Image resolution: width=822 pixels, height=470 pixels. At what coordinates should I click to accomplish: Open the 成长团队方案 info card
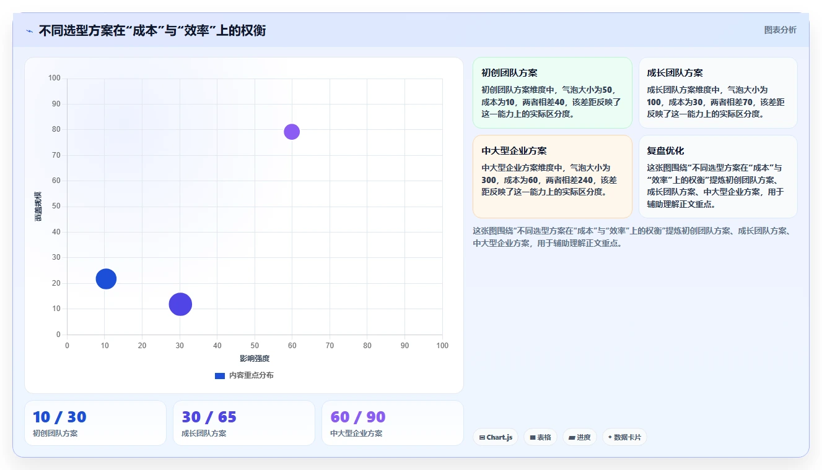718,93
